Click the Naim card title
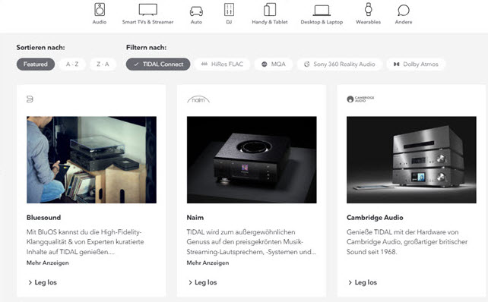The width and height of the screenshot is (488, 302). coord(195,218)
